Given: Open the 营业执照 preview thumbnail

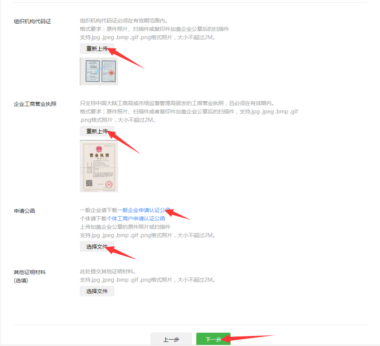Looking at the screenshot, I should pyautogui.click(x=99, y=166).
